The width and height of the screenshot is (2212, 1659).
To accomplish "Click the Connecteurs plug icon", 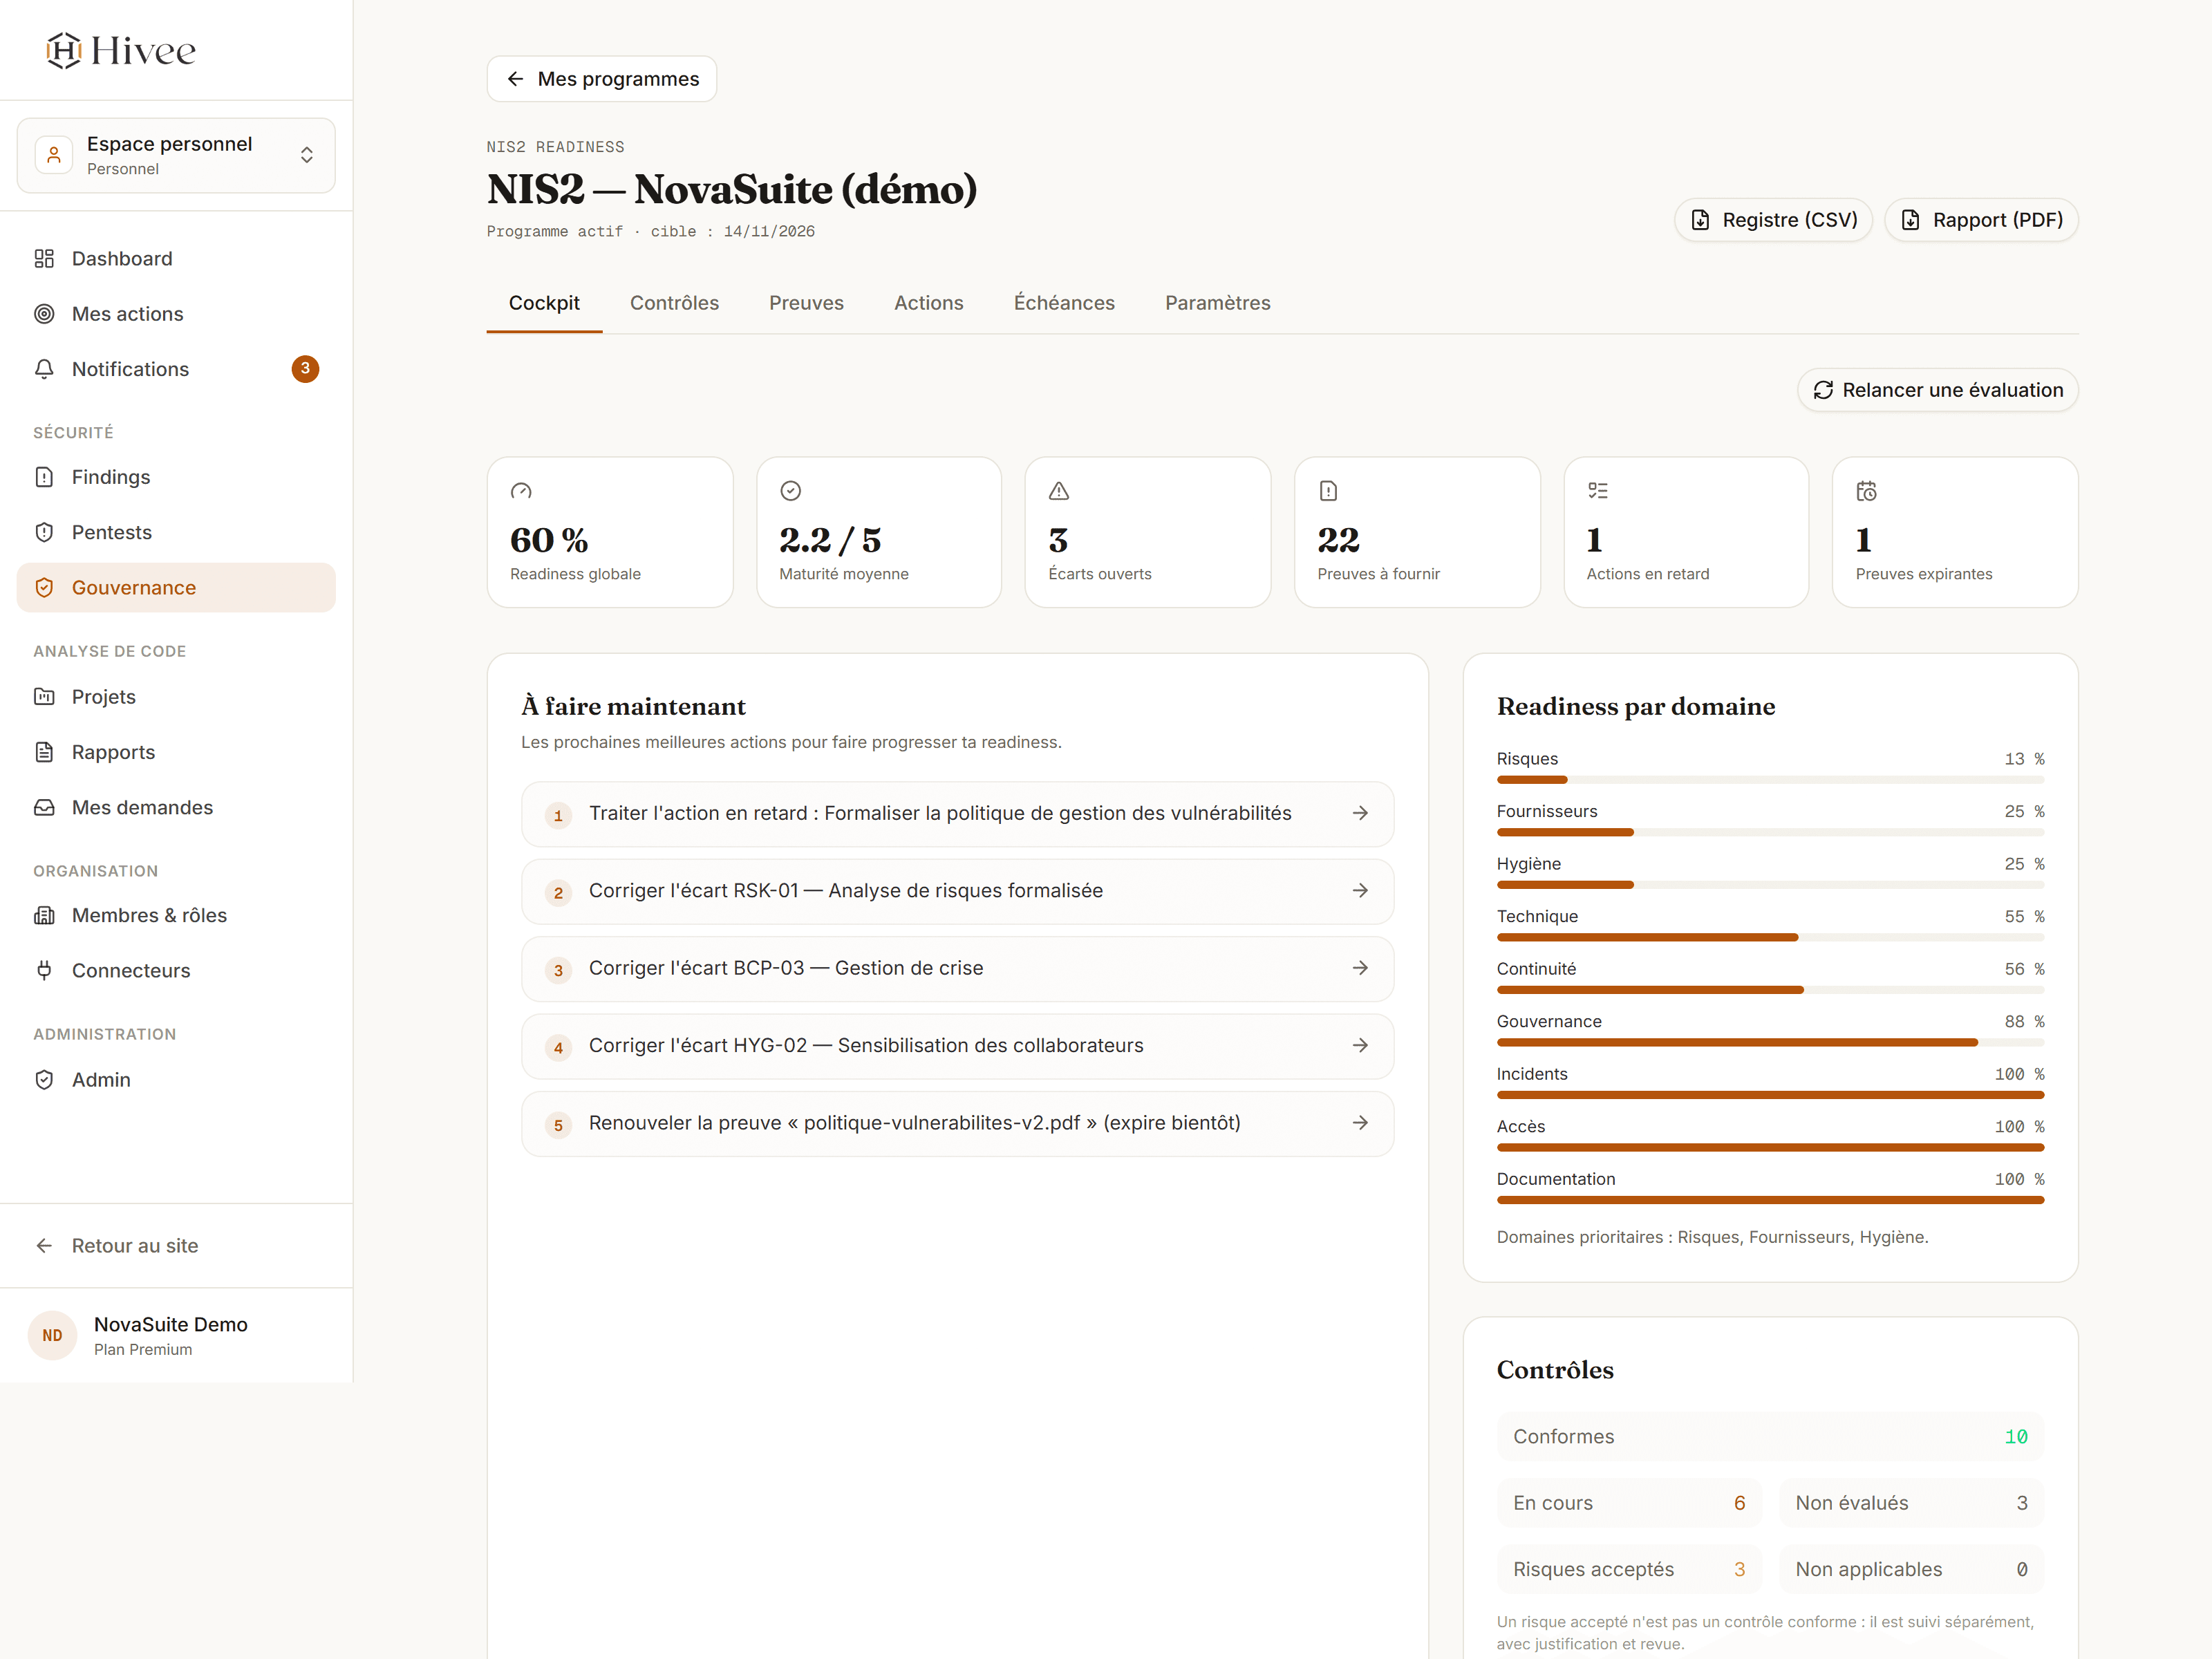I will pos(44,970).
